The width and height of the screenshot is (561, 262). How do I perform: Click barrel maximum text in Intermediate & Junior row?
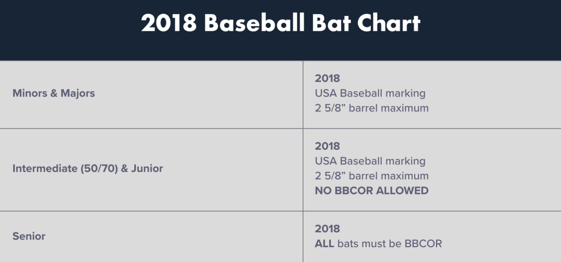pos(371,176)
